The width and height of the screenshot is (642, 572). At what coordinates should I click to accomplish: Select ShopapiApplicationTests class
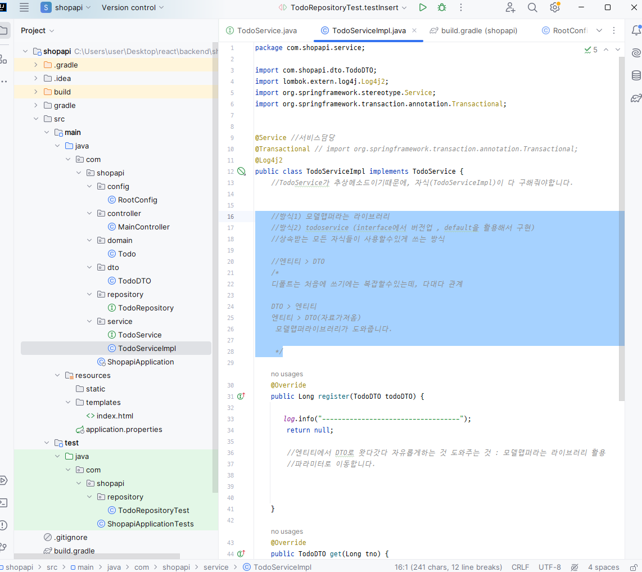(x=150, y=524)
